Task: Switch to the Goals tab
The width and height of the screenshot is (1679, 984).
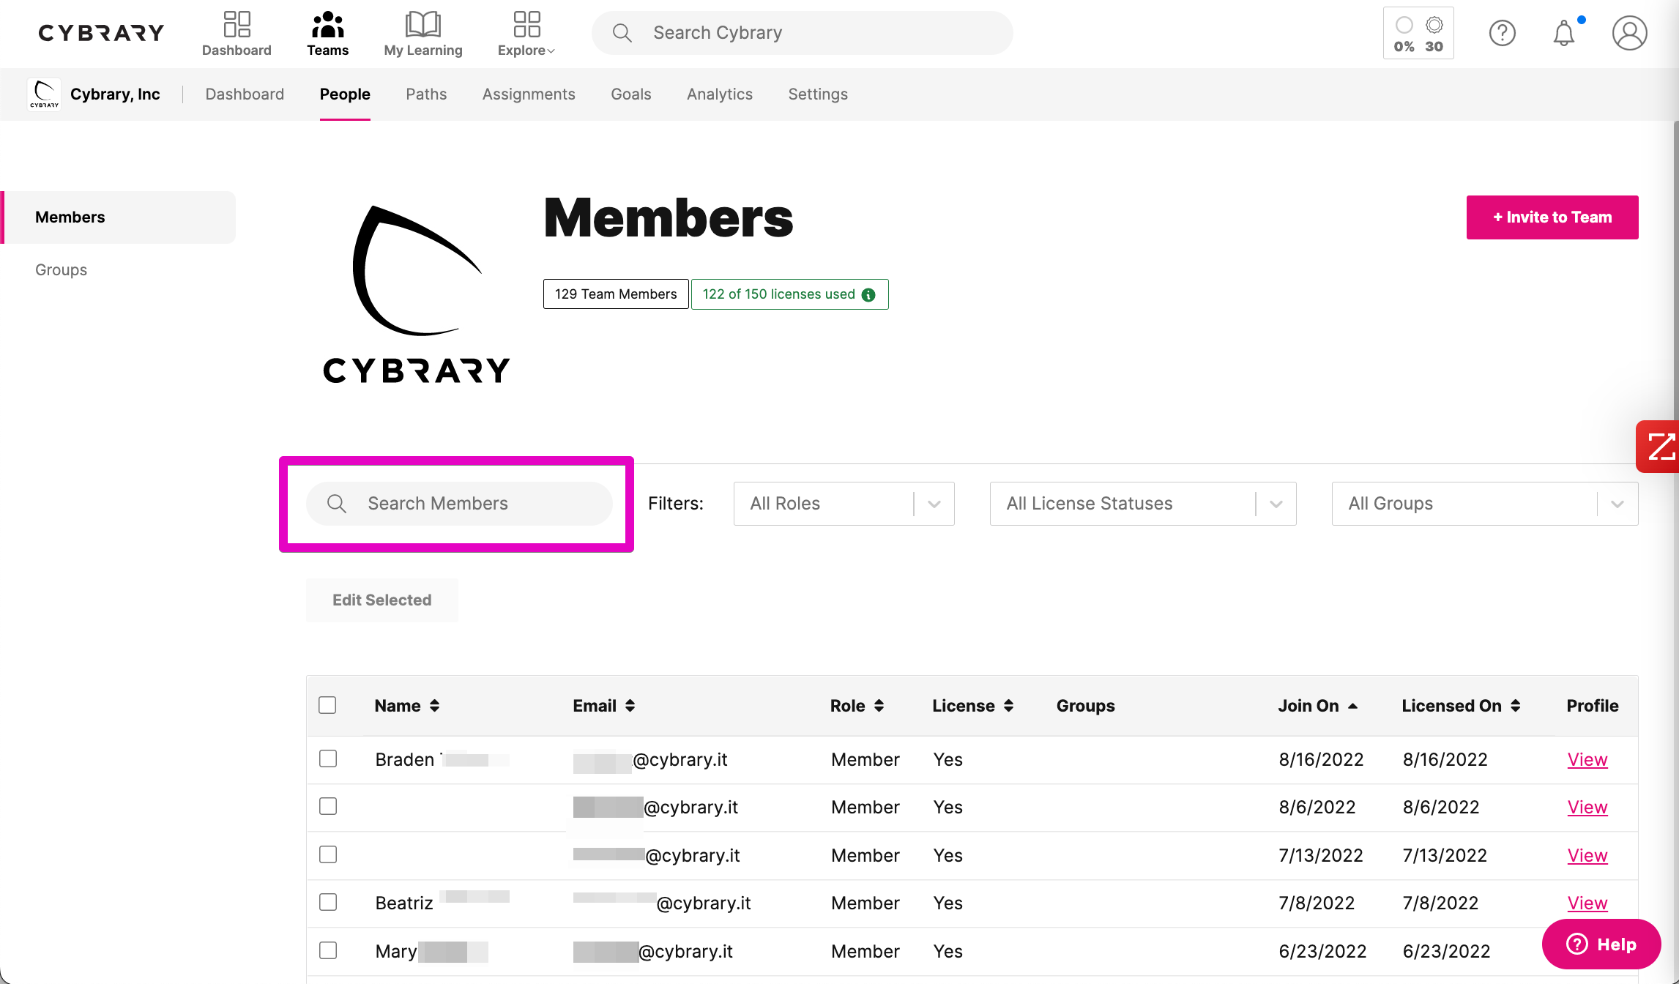Action: (x=631, y=94)
